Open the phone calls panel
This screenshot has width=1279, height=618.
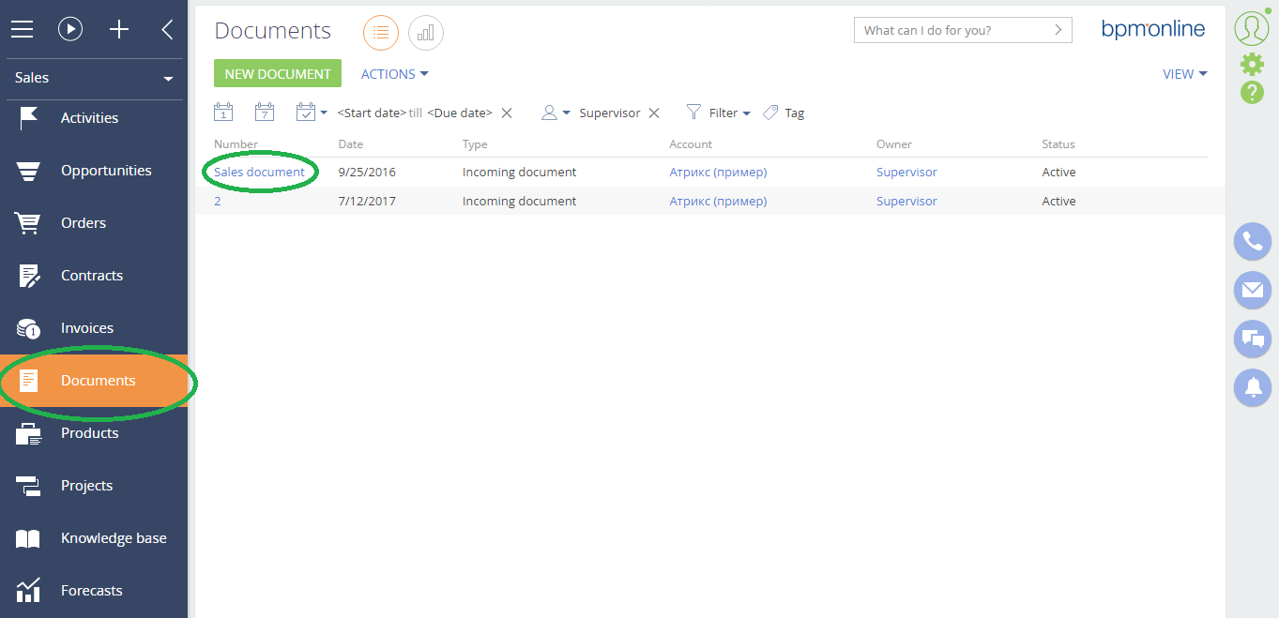pos(1252,241)
